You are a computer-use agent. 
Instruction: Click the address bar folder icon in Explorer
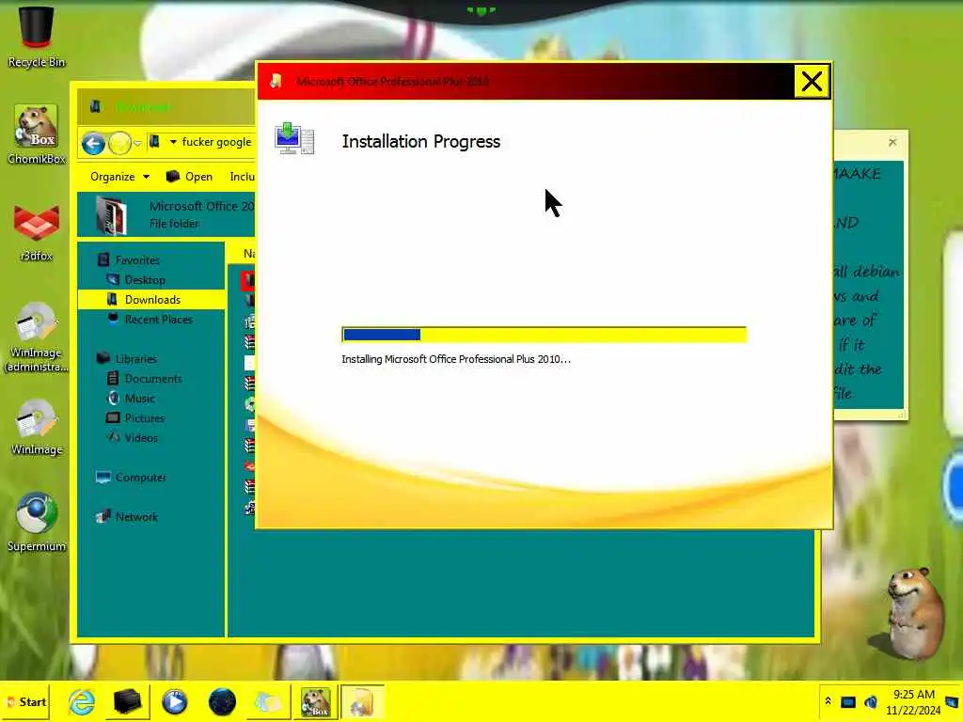click(155, 142)
